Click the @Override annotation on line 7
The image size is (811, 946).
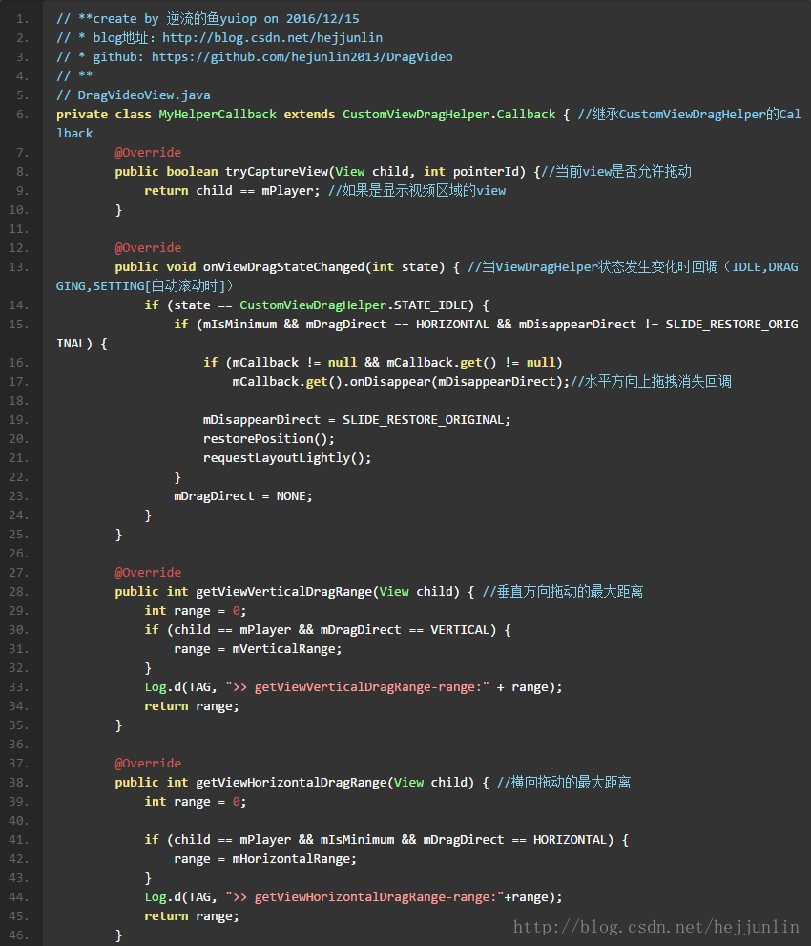click(148, 152)
